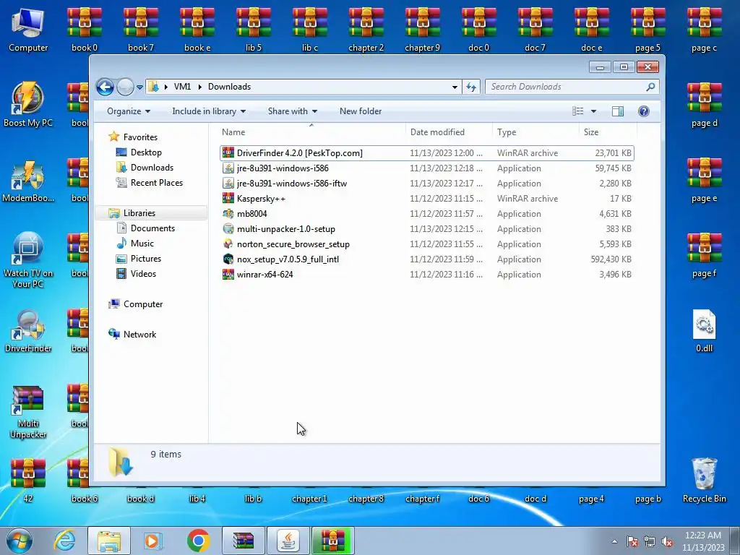Select the 'book 0' archive on desktop
The height and width of the screenshot is (555, 740).
(x=85, y=30)
